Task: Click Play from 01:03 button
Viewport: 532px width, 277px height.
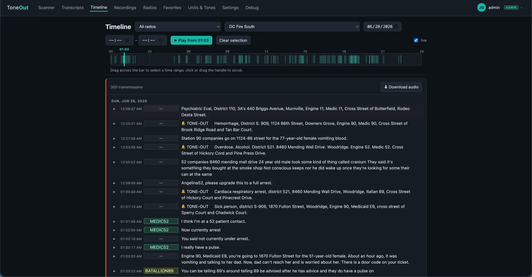Action: (x=191, y=40)
